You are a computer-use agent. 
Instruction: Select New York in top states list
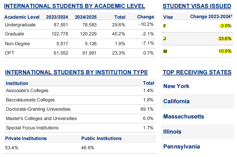coord(176,86)
